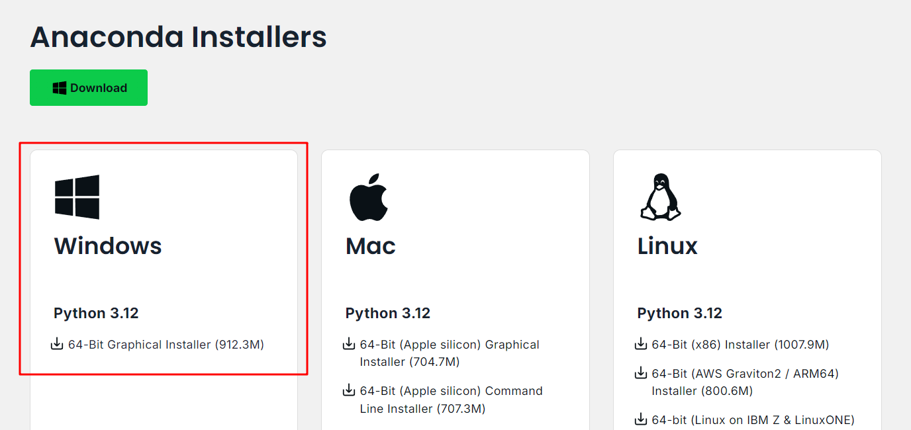Click the Windows icon inside Download button
Viewport: 911px width, 430px height.
pyautogui.click(x=60, y=88)
